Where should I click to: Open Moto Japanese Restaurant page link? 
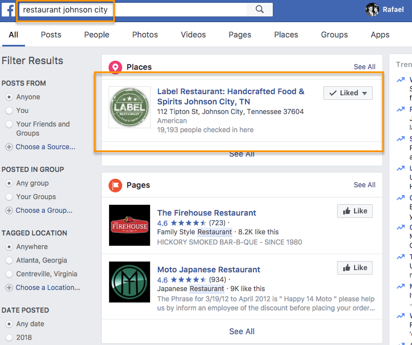(209, 270)
